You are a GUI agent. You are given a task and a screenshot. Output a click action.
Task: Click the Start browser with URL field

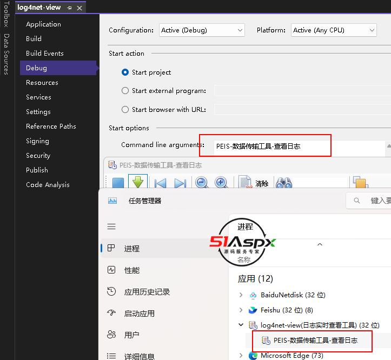point(302,109)
